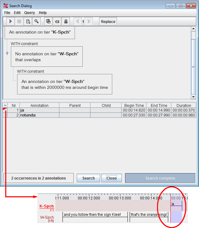Close the Search Dialog with the red X
The image size is (199, 228).
click(191, 6)
